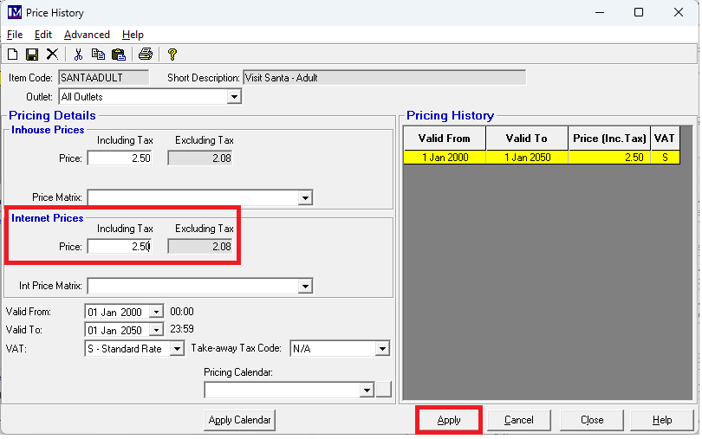Click the 2.50 price cell in history

pos(609,158)
